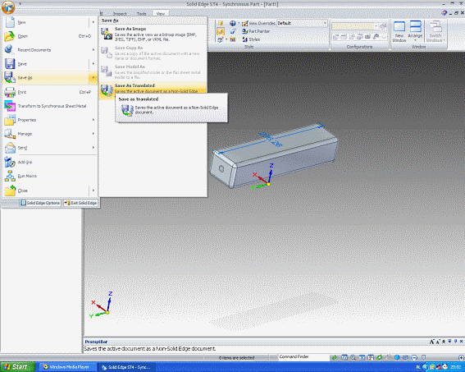Viewport: 465px width, 372px height.
Task: Click View Overrides in Style group
Action: point(258,23)
